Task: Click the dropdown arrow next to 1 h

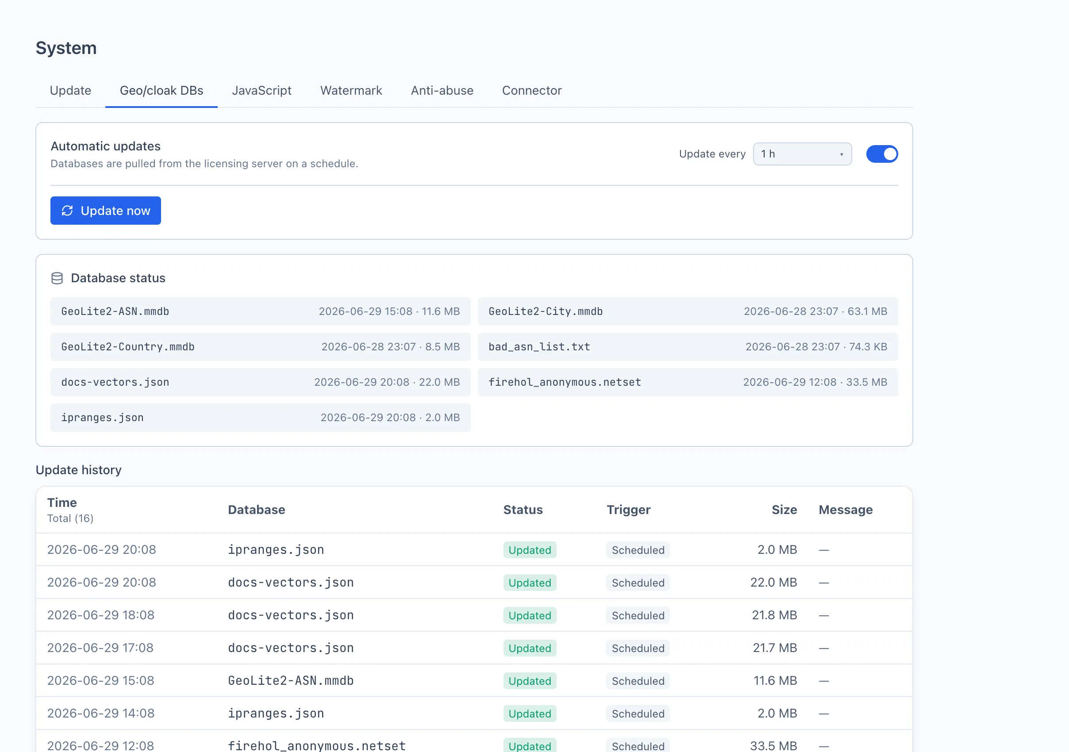Action: coord(841,154)
